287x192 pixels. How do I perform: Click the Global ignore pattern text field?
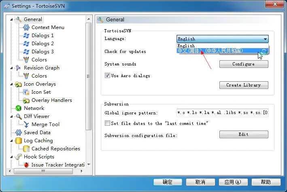click(222, 113)
